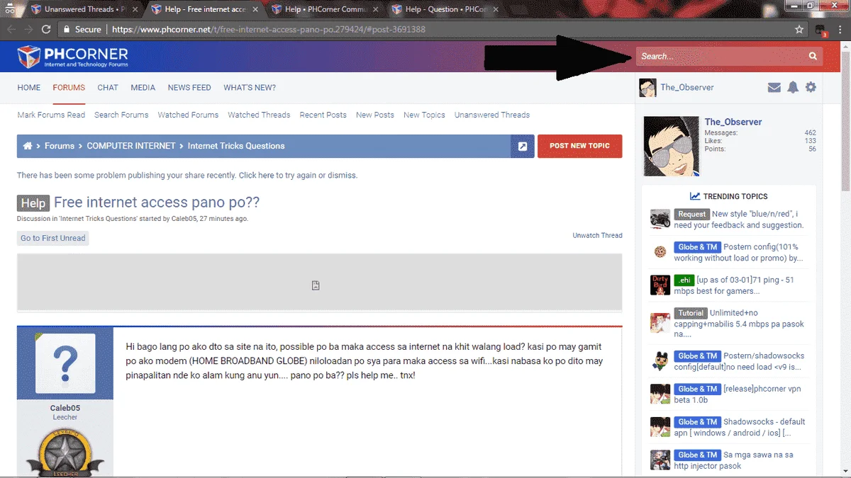Open the alerts bell icon
Viewport: 851px width, 478px height.
tap(793, 87)
